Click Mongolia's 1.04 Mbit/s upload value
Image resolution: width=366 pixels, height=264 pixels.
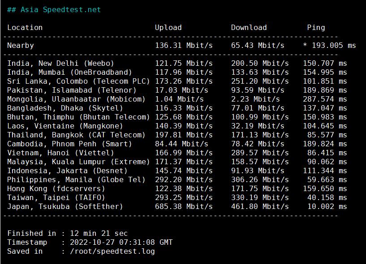[x=179, y=99]
